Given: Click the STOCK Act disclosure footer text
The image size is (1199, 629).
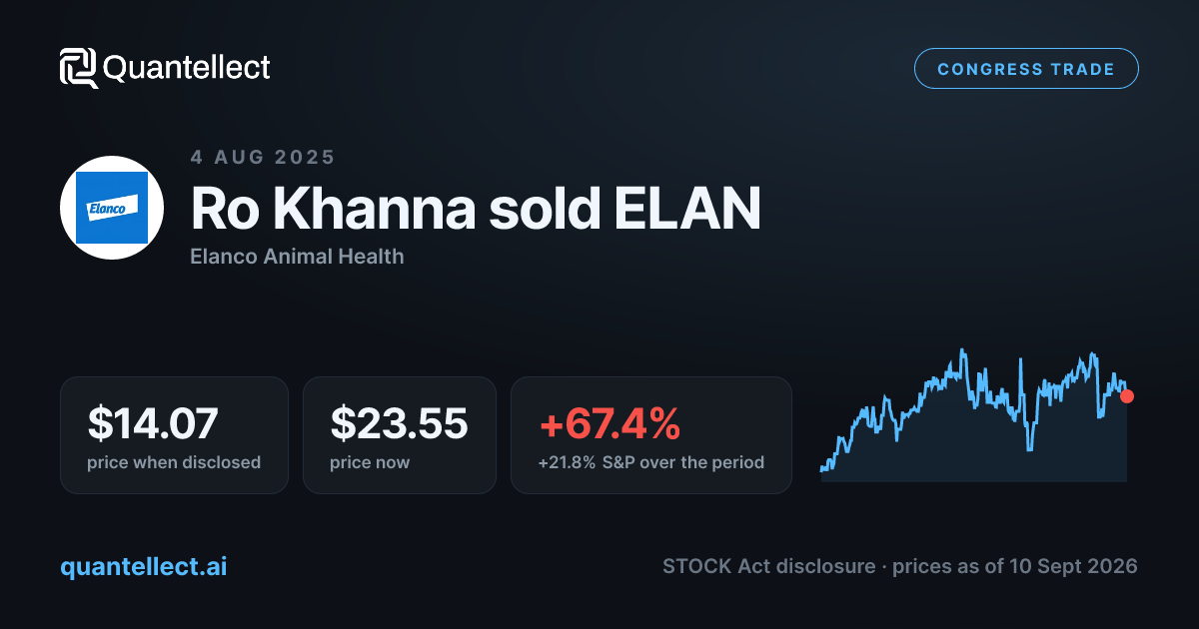Looking at the screenshot, I should [x=769, y=567].
